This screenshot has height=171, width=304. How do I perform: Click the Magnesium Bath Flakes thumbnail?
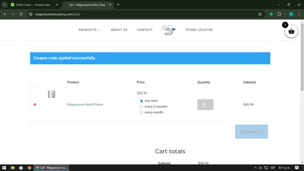(x=51, y=94)
